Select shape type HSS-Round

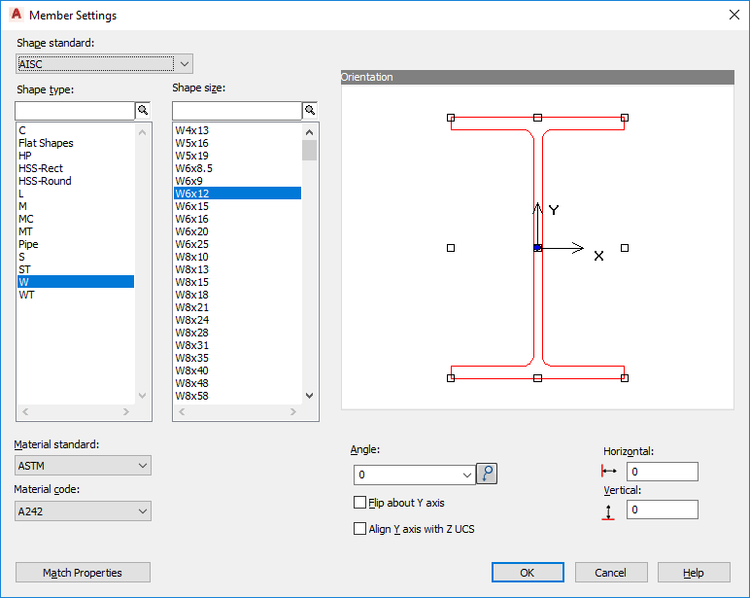(76, 181)
